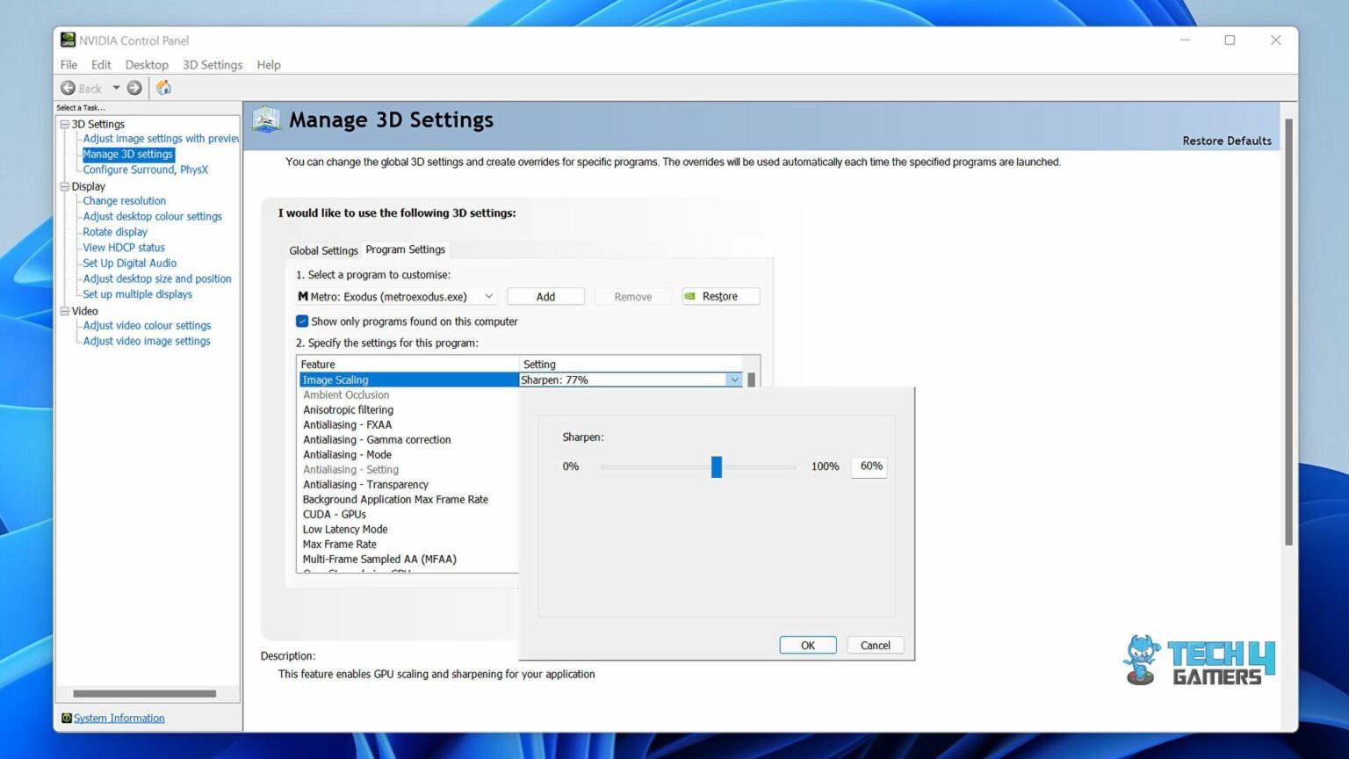Screen dimensions: 1349x759
Task: Open the File menu
Action: (69, 65)
